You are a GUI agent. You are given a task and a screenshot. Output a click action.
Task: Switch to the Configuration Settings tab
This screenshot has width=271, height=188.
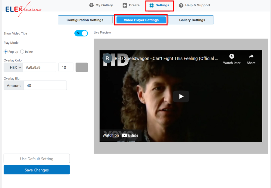[85, 20]
